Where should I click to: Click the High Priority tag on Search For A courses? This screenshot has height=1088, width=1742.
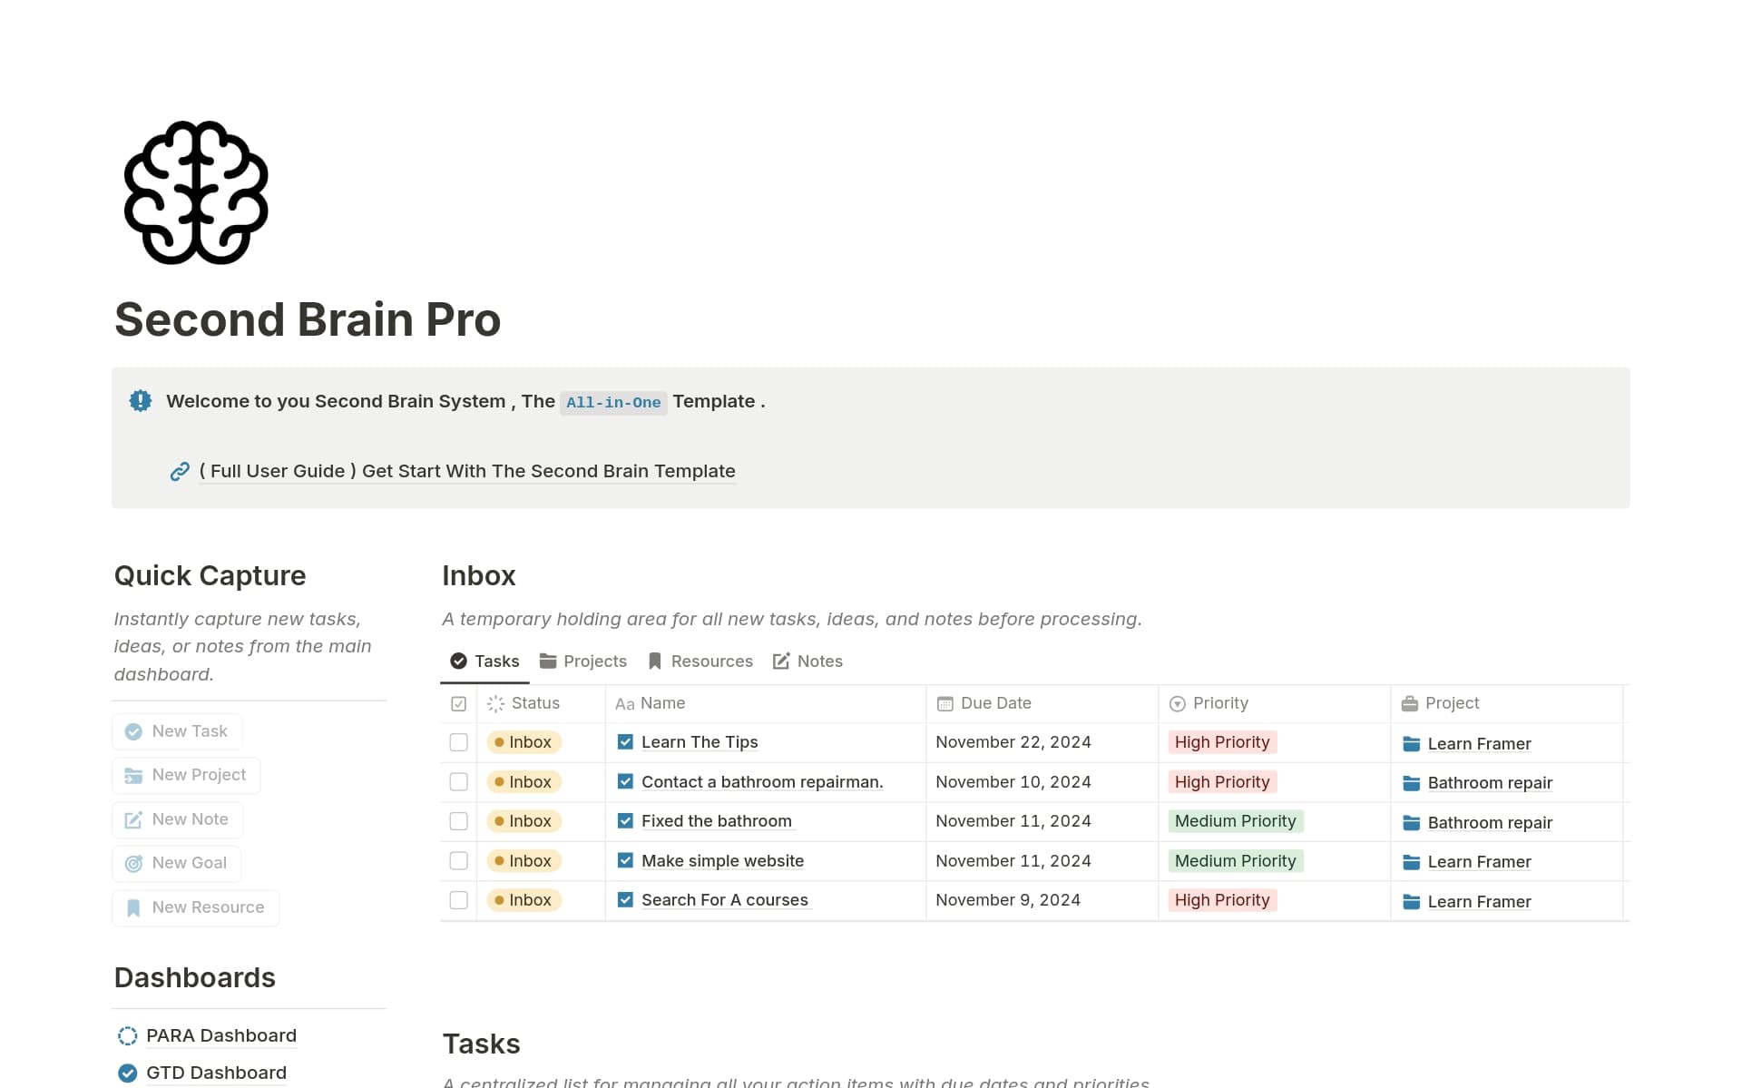1222,899
